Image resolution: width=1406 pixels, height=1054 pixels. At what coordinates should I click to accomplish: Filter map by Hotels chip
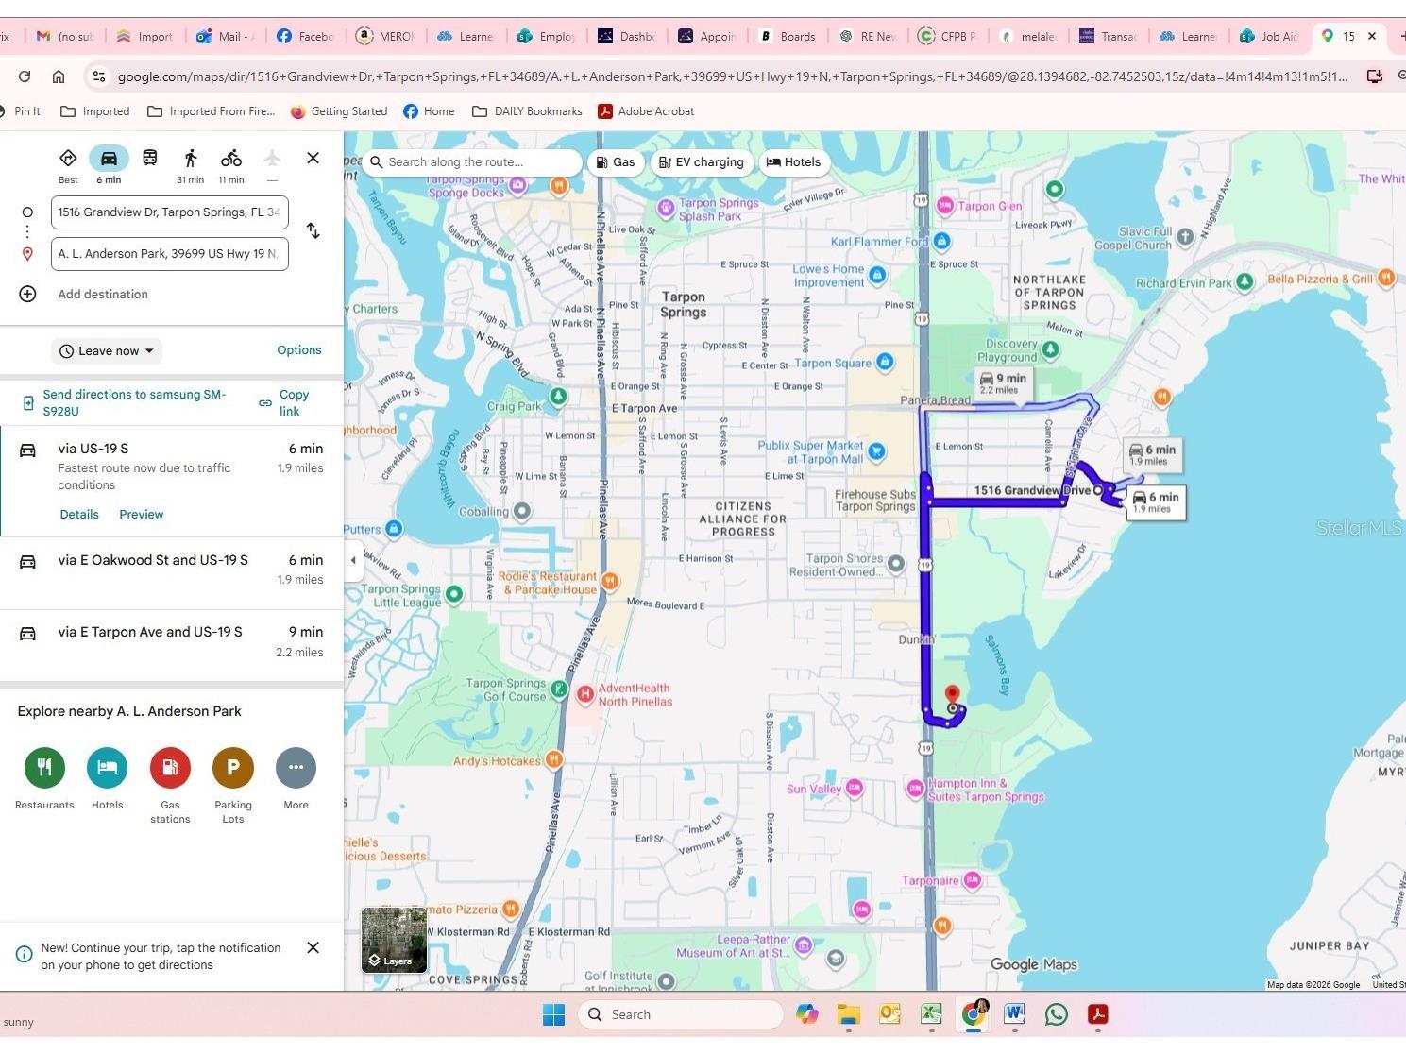tap(793, 162)
